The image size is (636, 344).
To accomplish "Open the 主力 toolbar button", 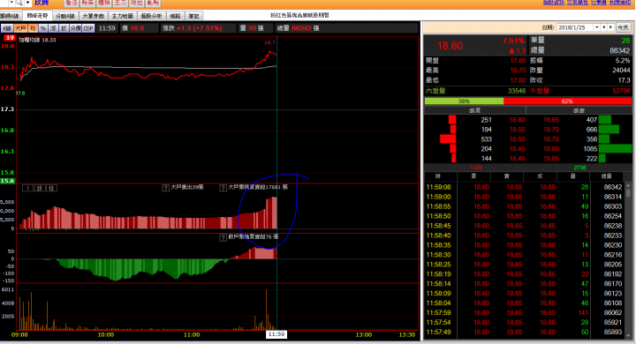I will (x=120, y=3).
